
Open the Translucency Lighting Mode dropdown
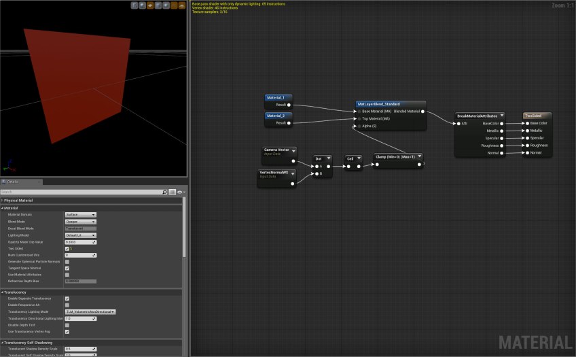click(x=90, y=311)
